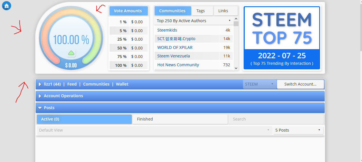
Task: Click the Vote Amounts header button
Action: point(129,11)
